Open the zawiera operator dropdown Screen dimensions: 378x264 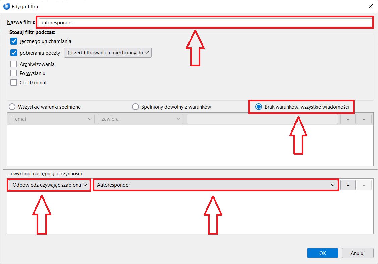point(141,119)
